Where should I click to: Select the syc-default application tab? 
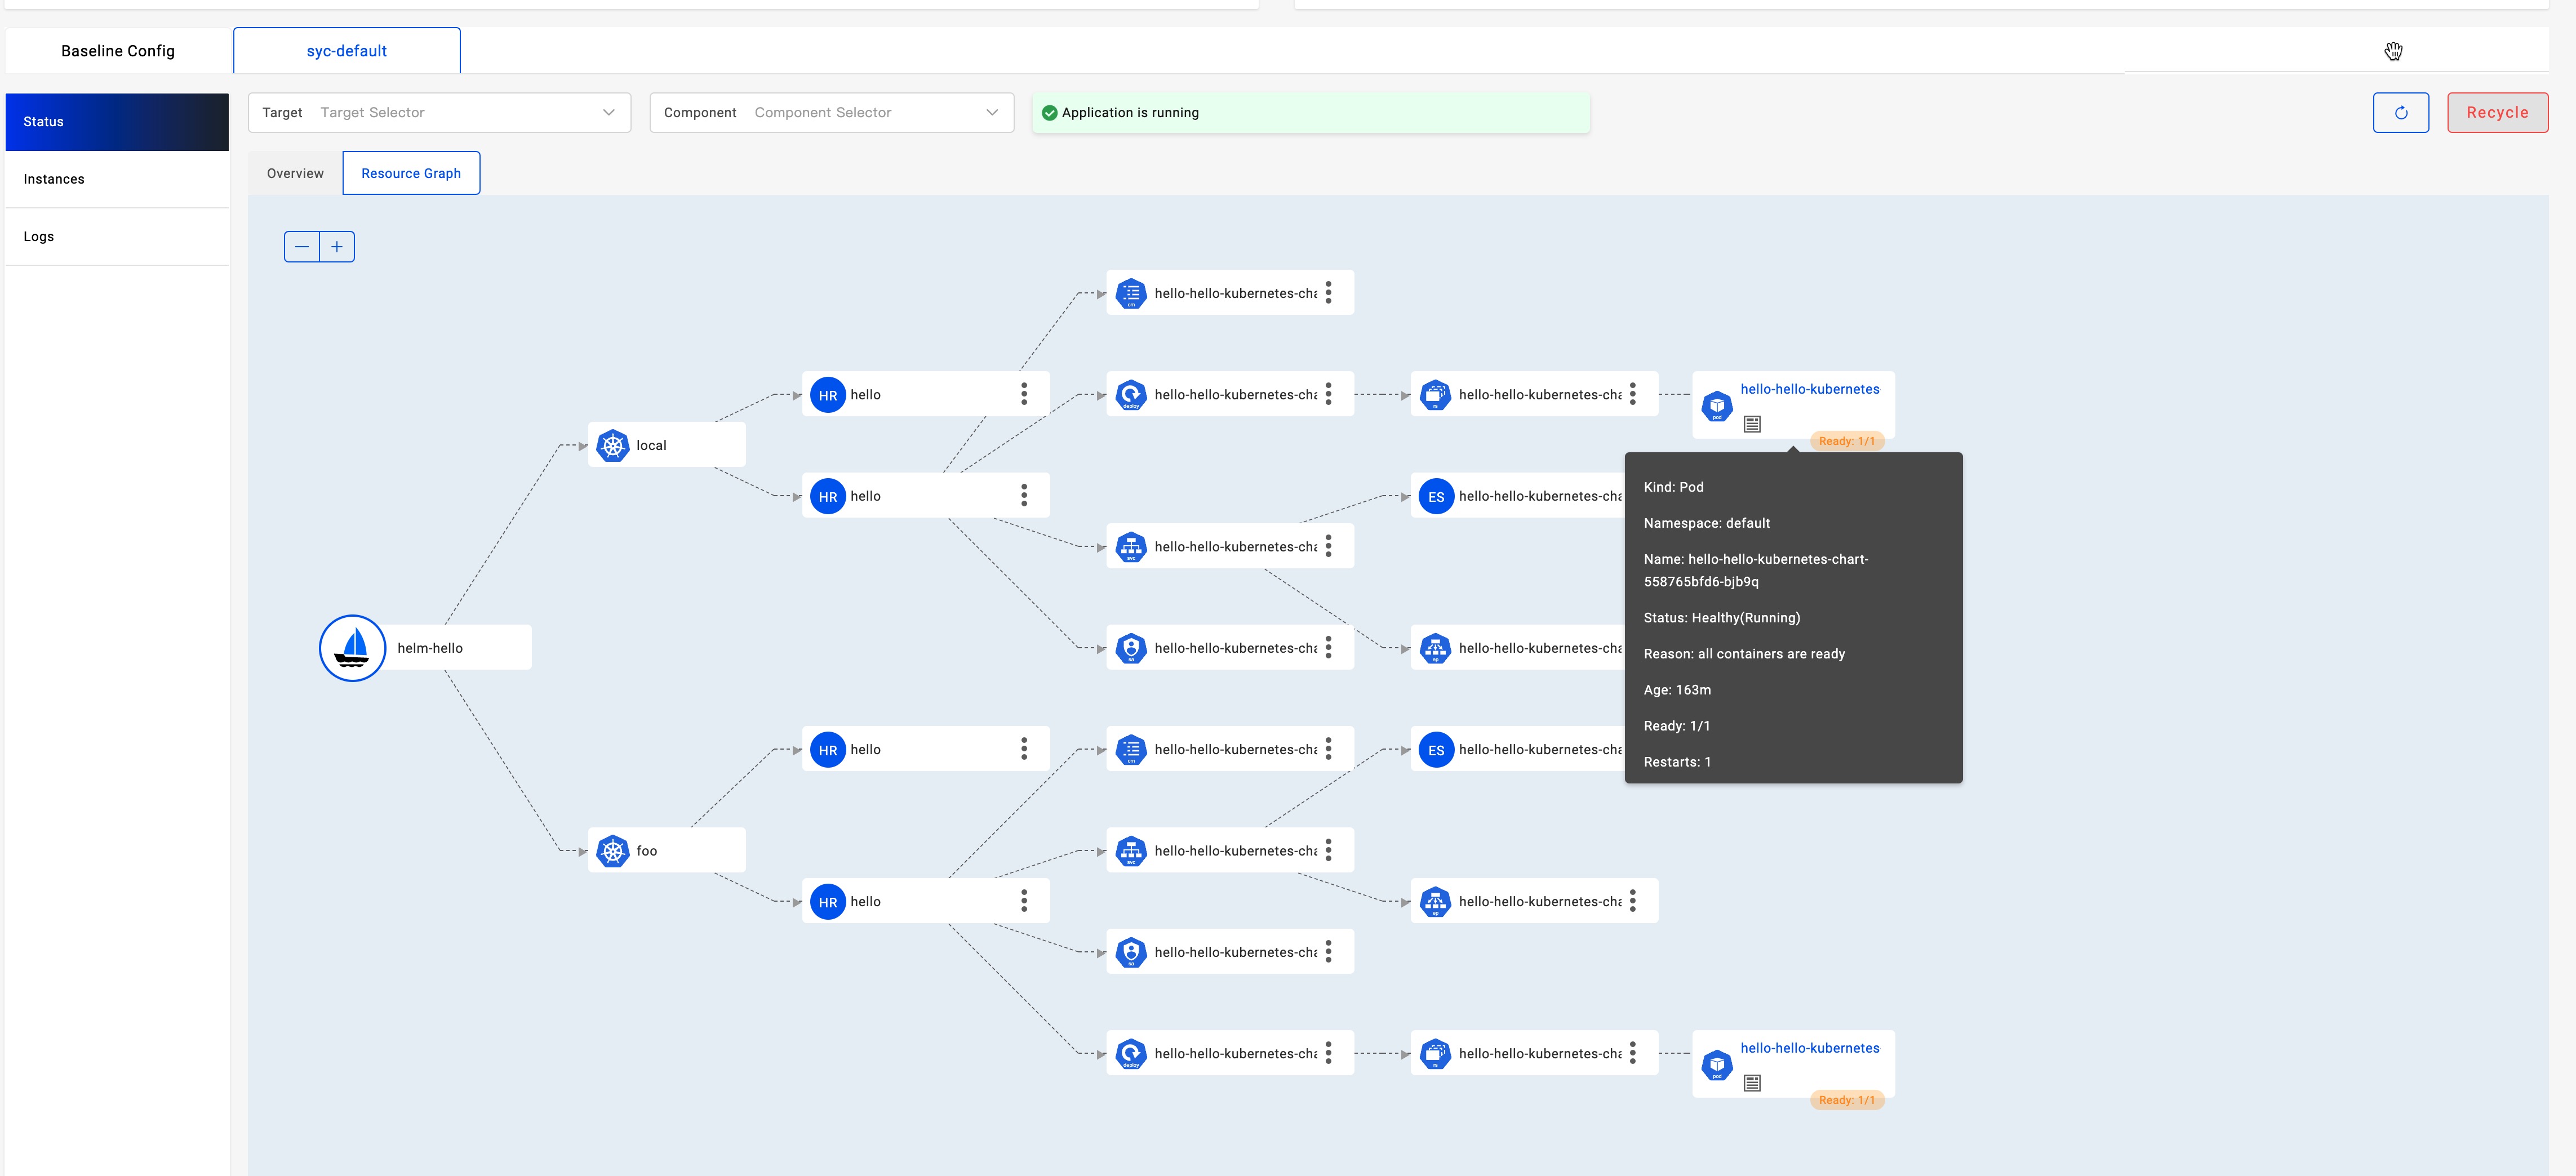coord(345,49)
